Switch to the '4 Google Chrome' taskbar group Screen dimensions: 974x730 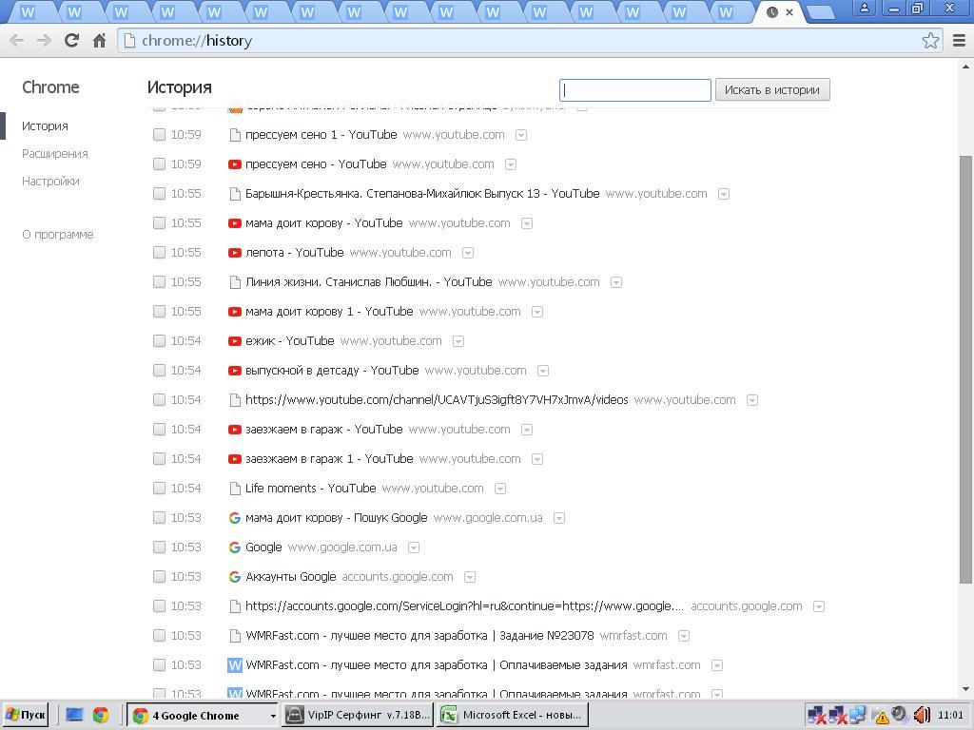pyautogui.click(x=202, y=715)
